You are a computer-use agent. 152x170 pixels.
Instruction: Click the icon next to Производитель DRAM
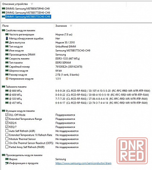pyautogui.click(x=7, y=54)
